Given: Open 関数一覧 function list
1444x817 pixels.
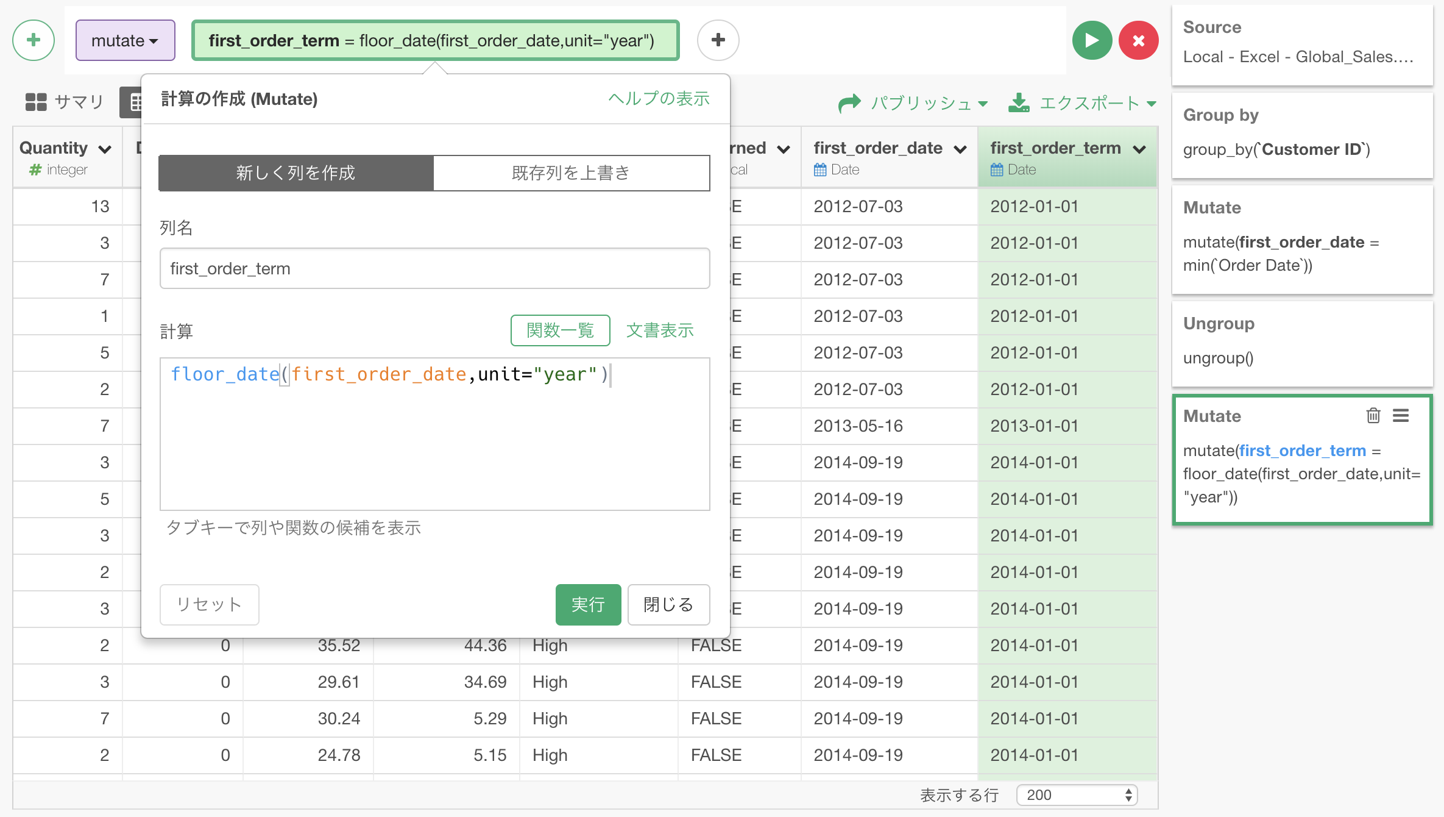Looking at the screenshot, I should click(x=560, y=330).
